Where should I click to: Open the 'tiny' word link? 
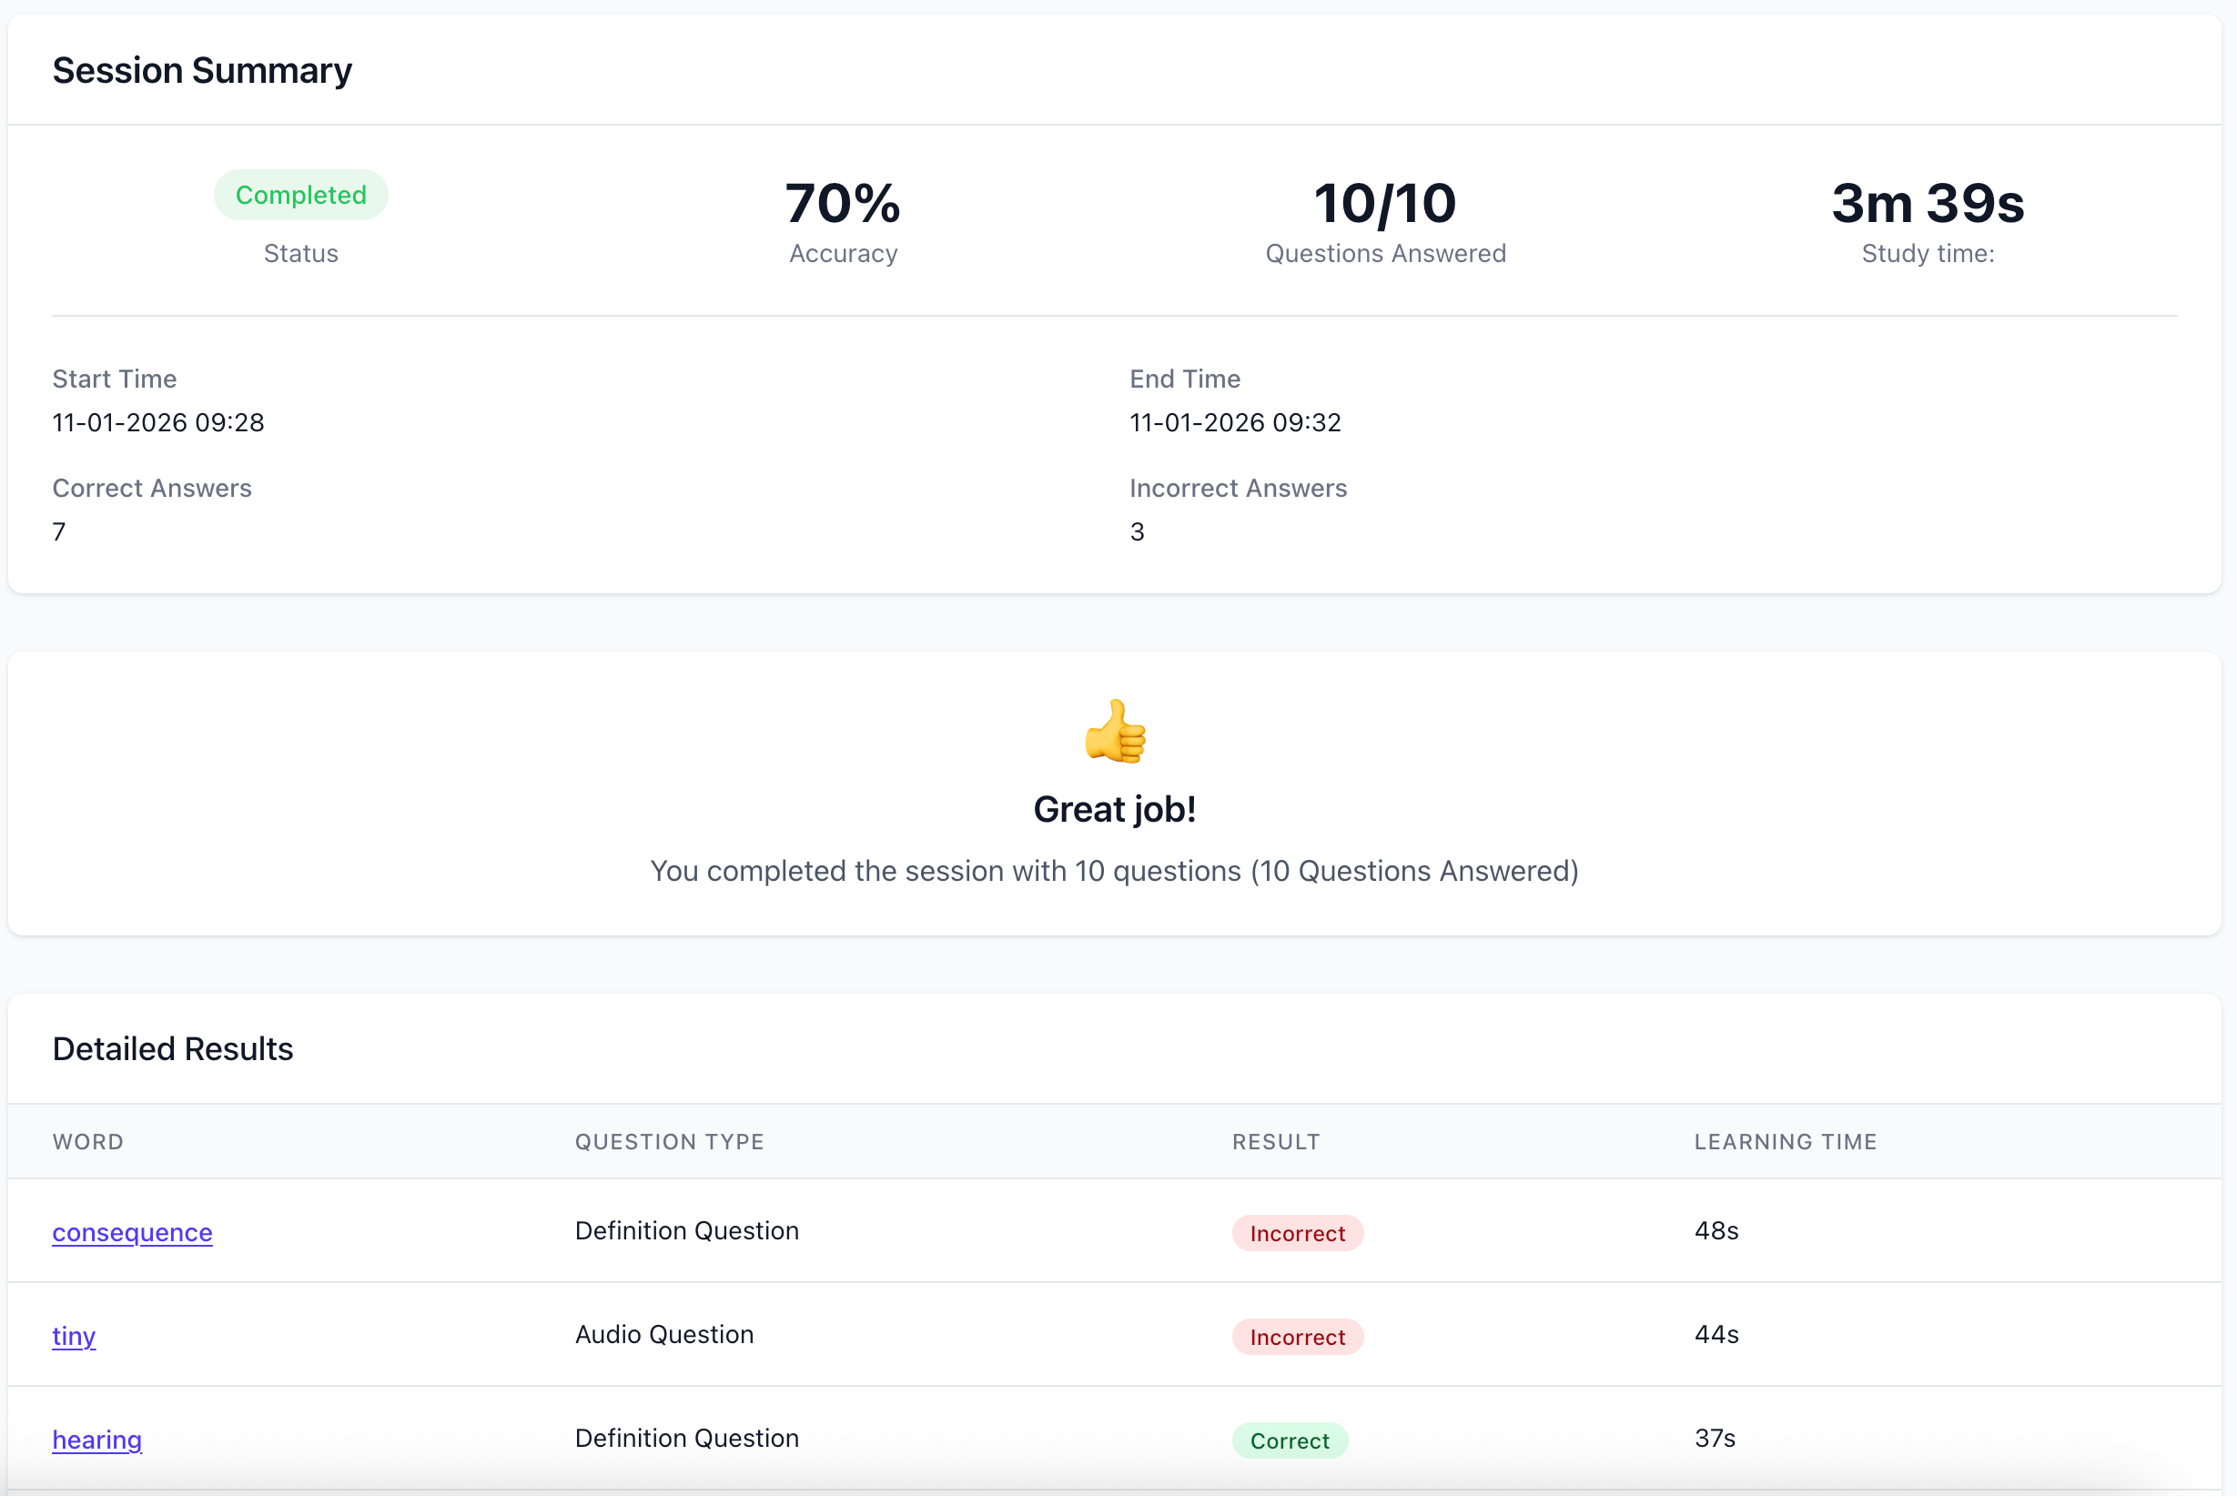(74, 1336)
